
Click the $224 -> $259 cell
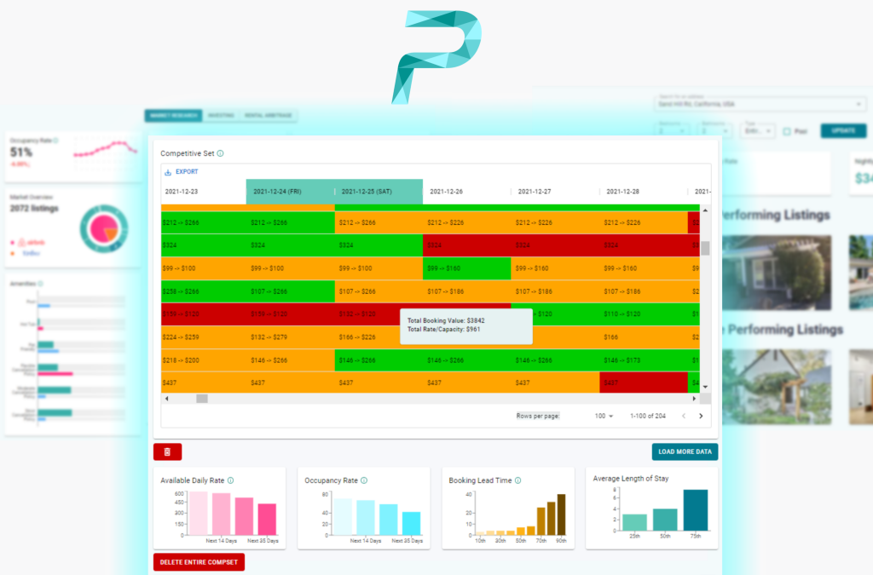pos(204,337)
